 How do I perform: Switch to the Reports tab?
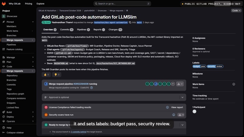(99, 30)
